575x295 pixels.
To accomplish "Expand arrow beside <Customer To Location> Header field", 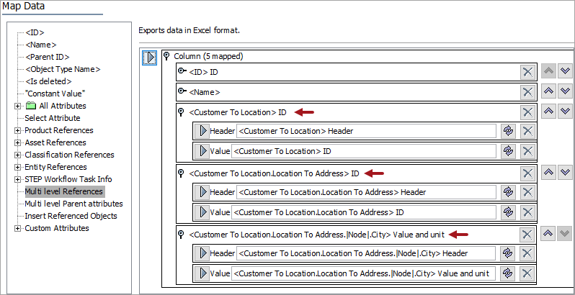I will (202, 131).
